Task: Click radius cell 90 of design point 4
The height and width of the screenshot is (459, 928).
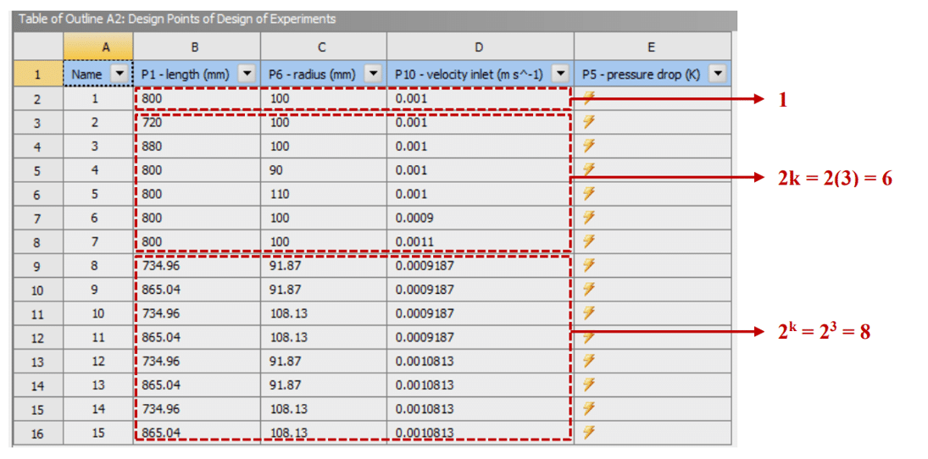Action: pyautogui.click(x=324, y=170)
